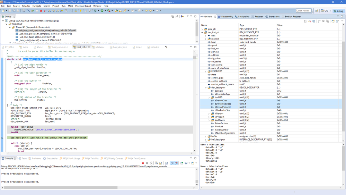Click the Step Return icon

point(57,11)
